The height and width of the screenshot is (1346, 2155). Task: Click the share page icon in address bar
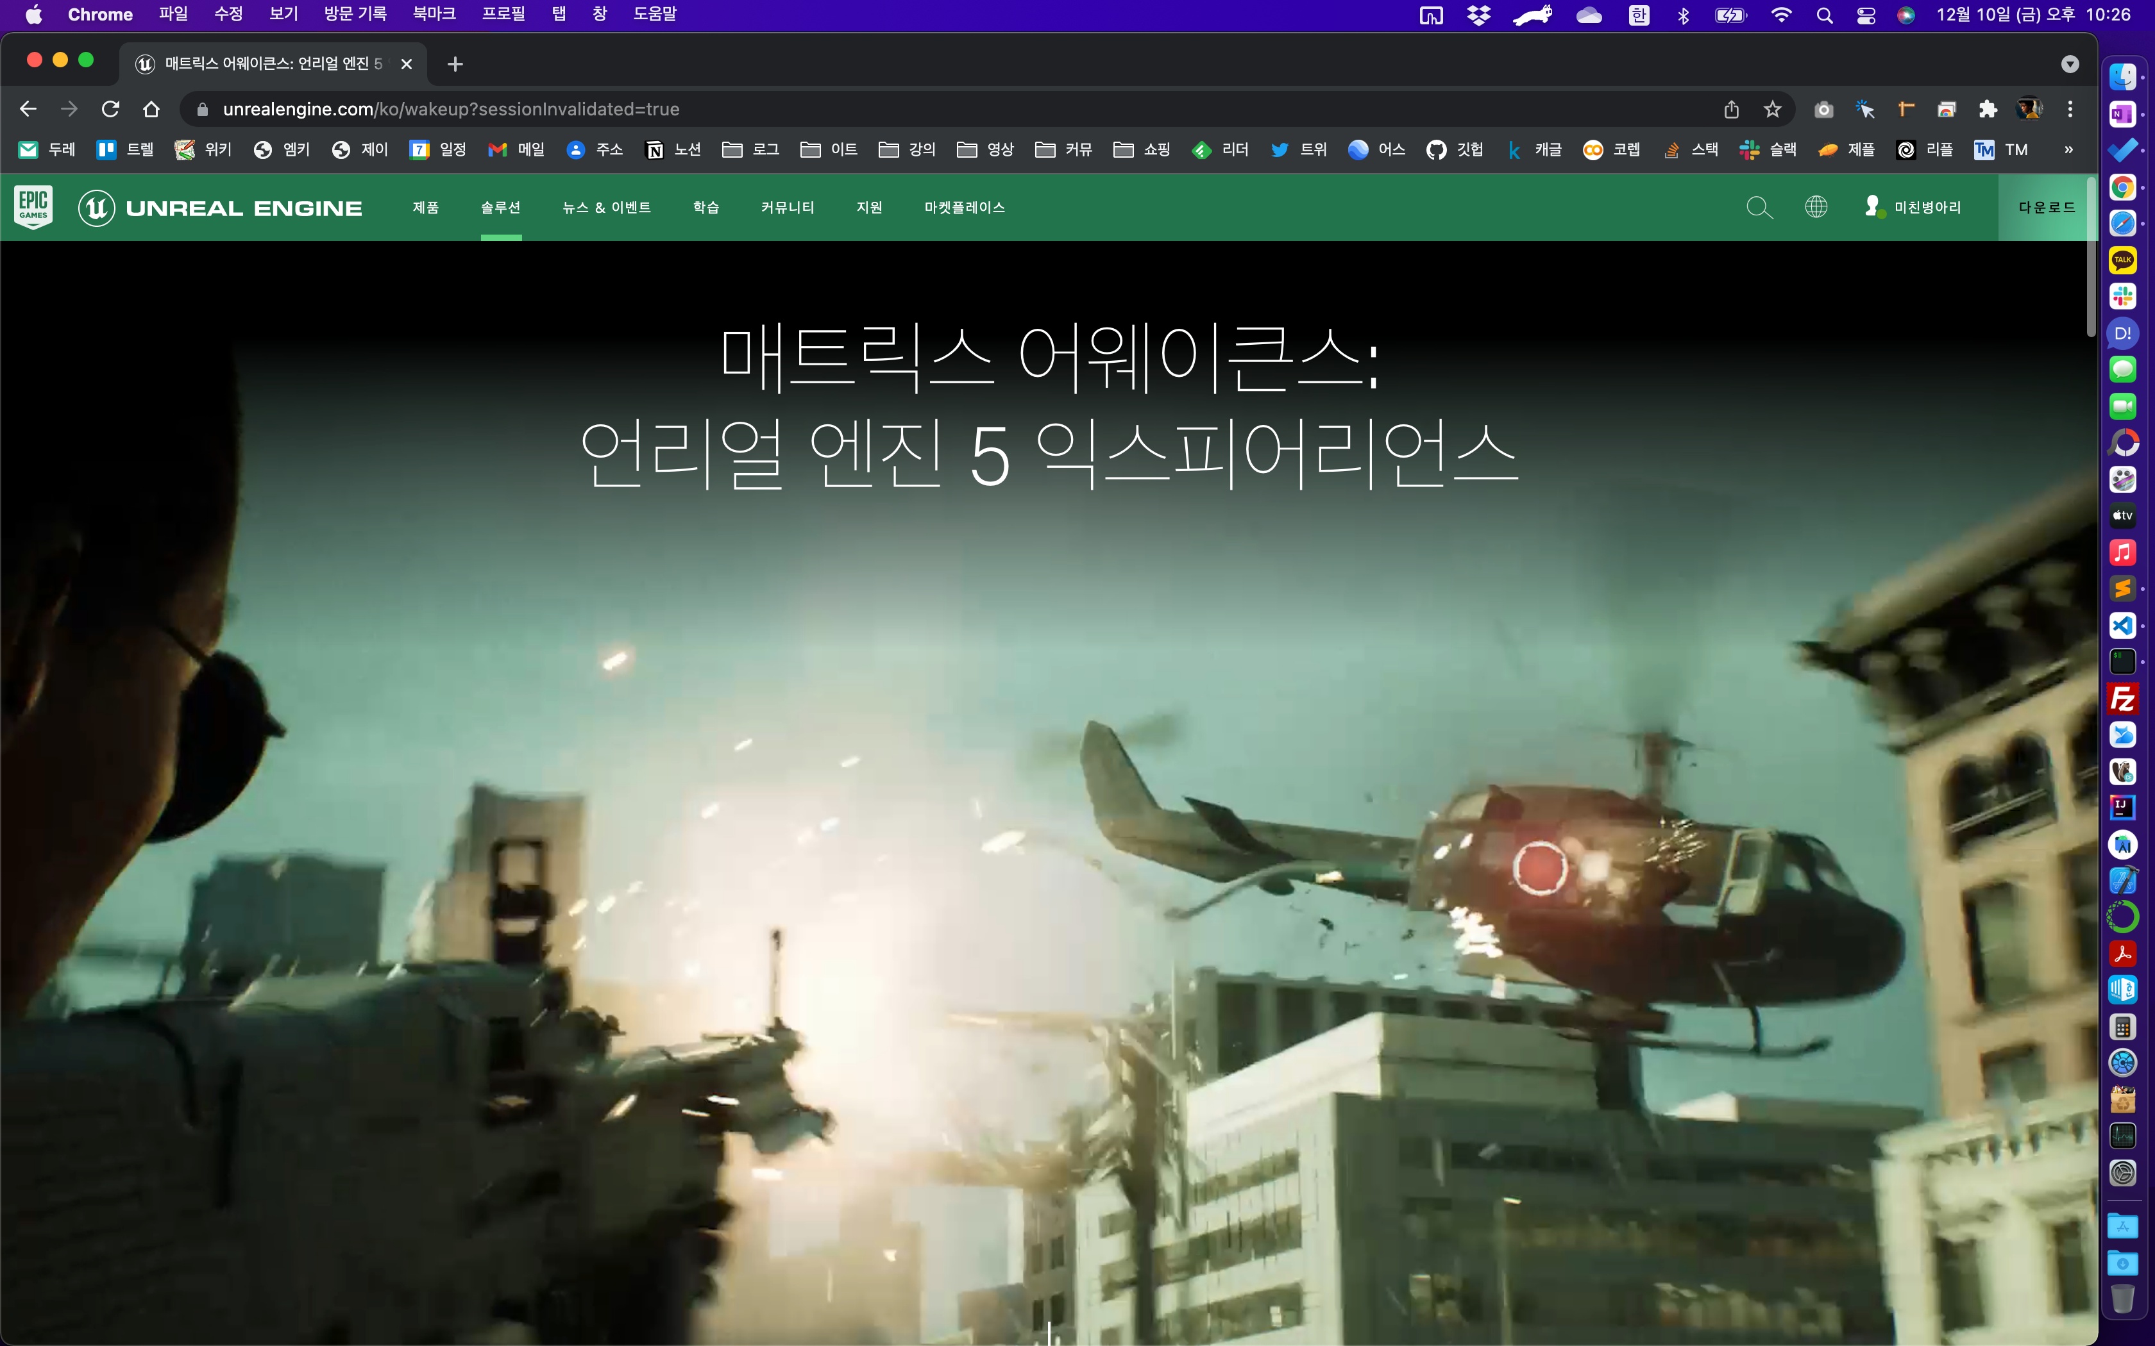coord(1731,110)
